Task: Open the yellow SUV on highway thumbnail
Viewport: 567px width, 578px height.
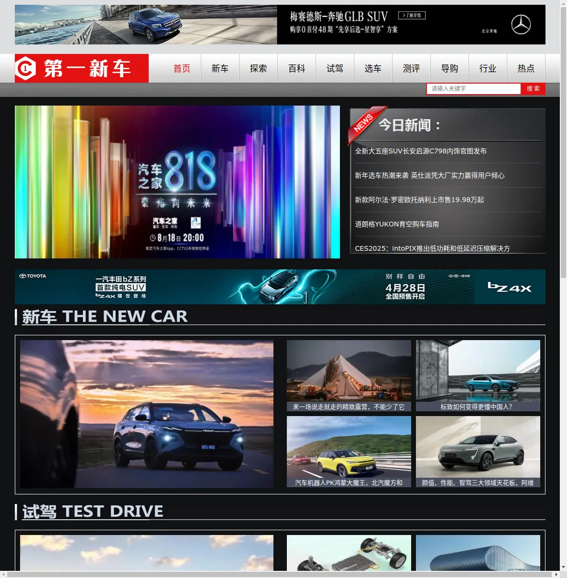Action: (349, 447)
